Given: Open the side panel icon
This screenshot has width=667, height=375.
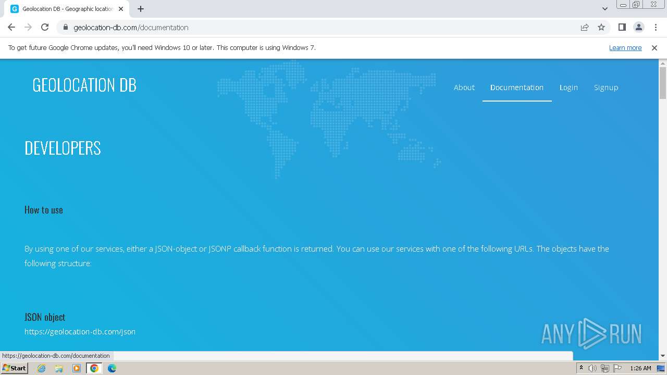Looking at the screenshot, I should [622, 27].
